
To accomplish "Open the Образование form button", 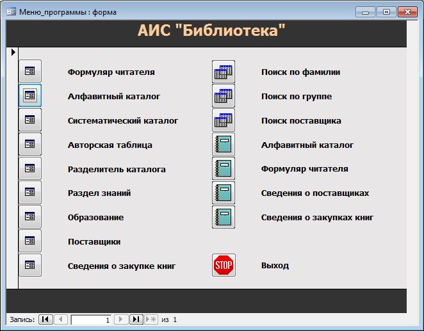I will [x=30, y=216].
